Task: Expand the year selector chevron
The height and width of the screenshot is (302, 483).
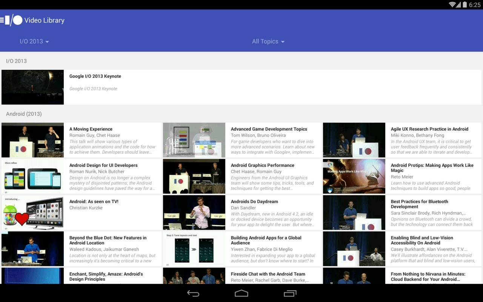Action: [x=47, y=42]
